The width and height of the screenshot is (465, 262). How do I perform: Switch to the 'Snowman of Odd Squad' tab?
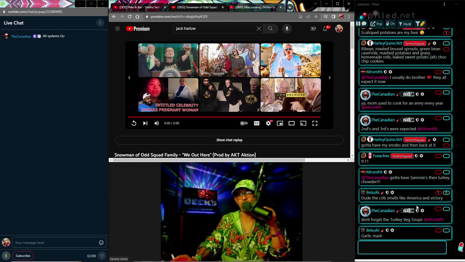(x=197, y=7)
